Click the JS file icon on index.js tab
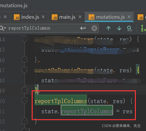146x131 pixels. [x=17, y=17]
